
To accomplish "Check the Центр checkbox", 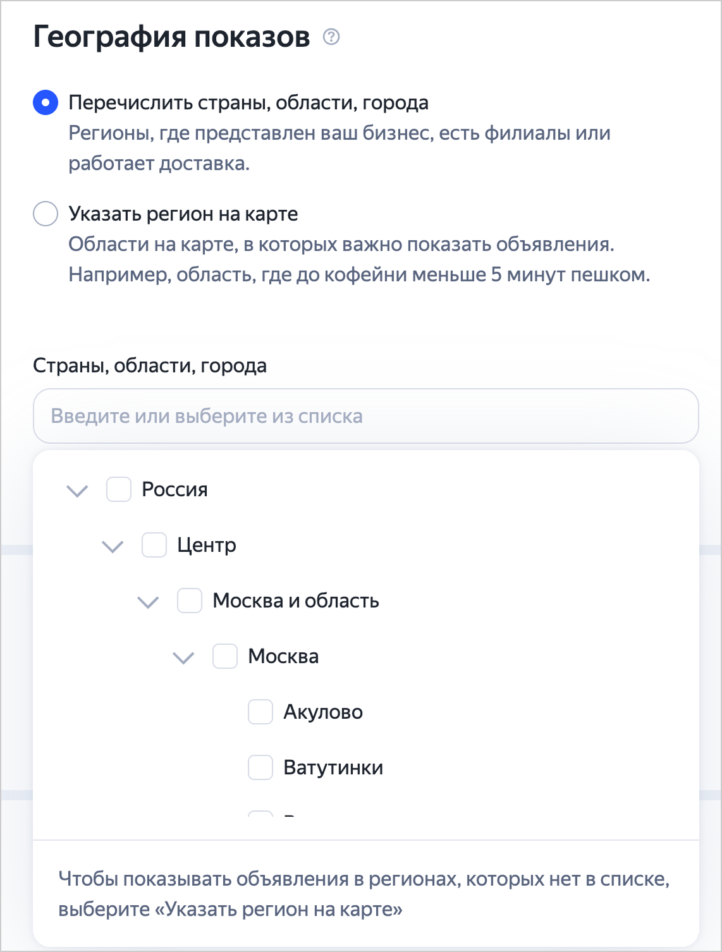I will click(x=154, y=545).
